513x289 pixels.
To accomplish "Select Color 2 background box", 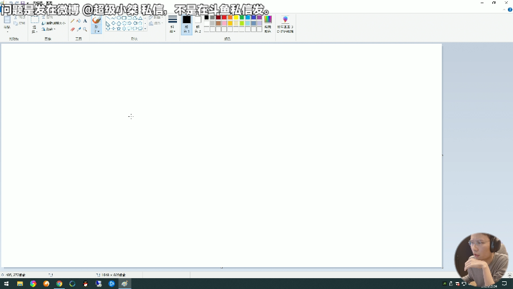I will tap(198, 24).
